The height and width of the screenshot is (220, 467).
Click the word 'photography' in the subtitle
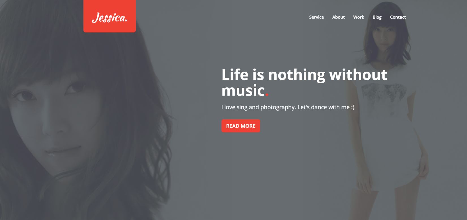(277, 107)
